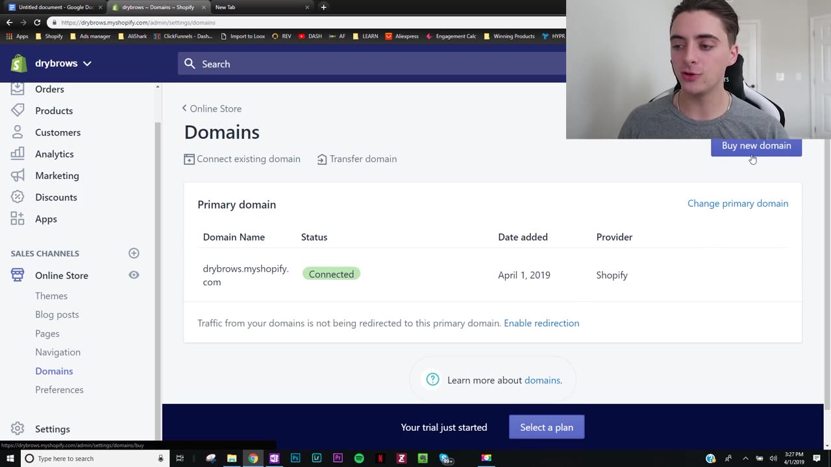Open Photoshop from the taskbar
831x467 pixels.
[x=295, y=459]
